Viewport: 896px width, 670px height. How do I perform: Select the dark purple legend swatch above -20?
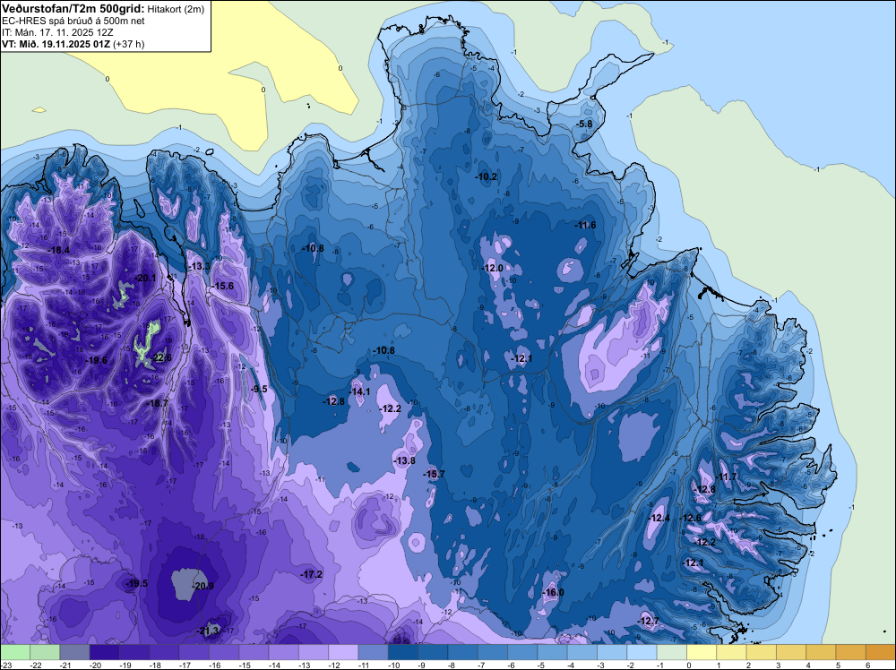105,652
